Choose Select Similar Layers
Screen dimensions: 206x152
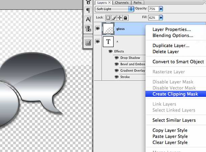[x=174, y=120]
